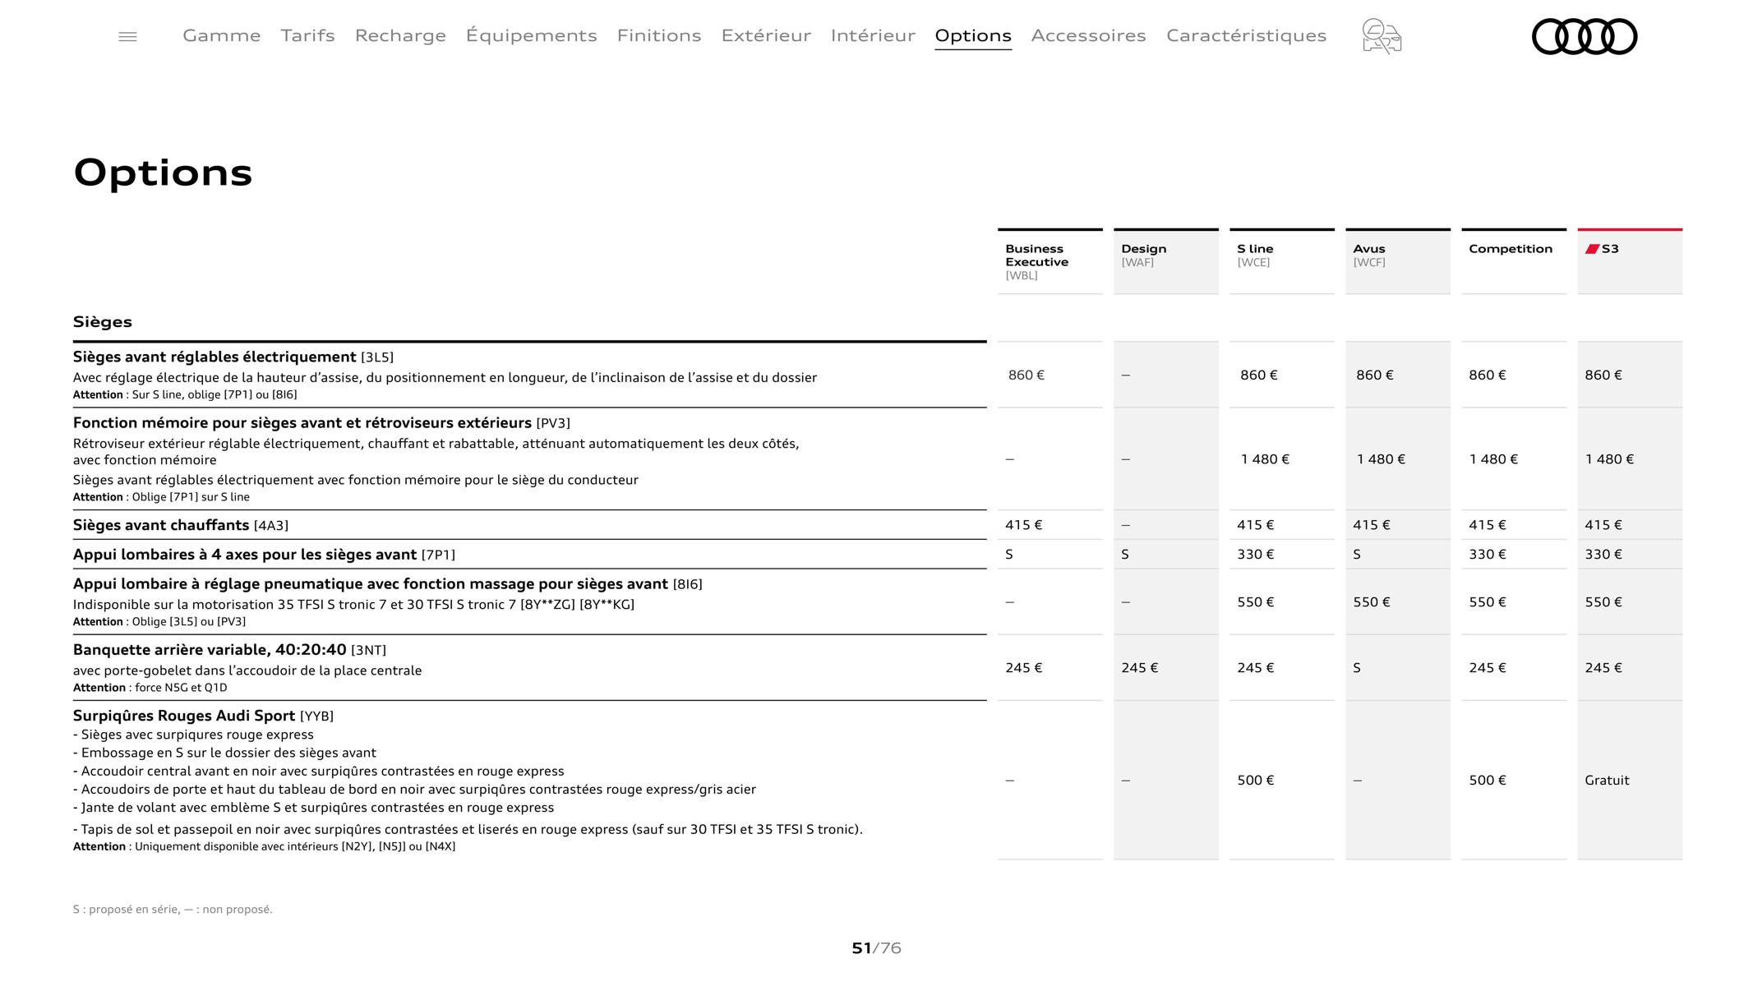Select Fonction mémoire pour sièges avant [PV3] row

(529, 458)
